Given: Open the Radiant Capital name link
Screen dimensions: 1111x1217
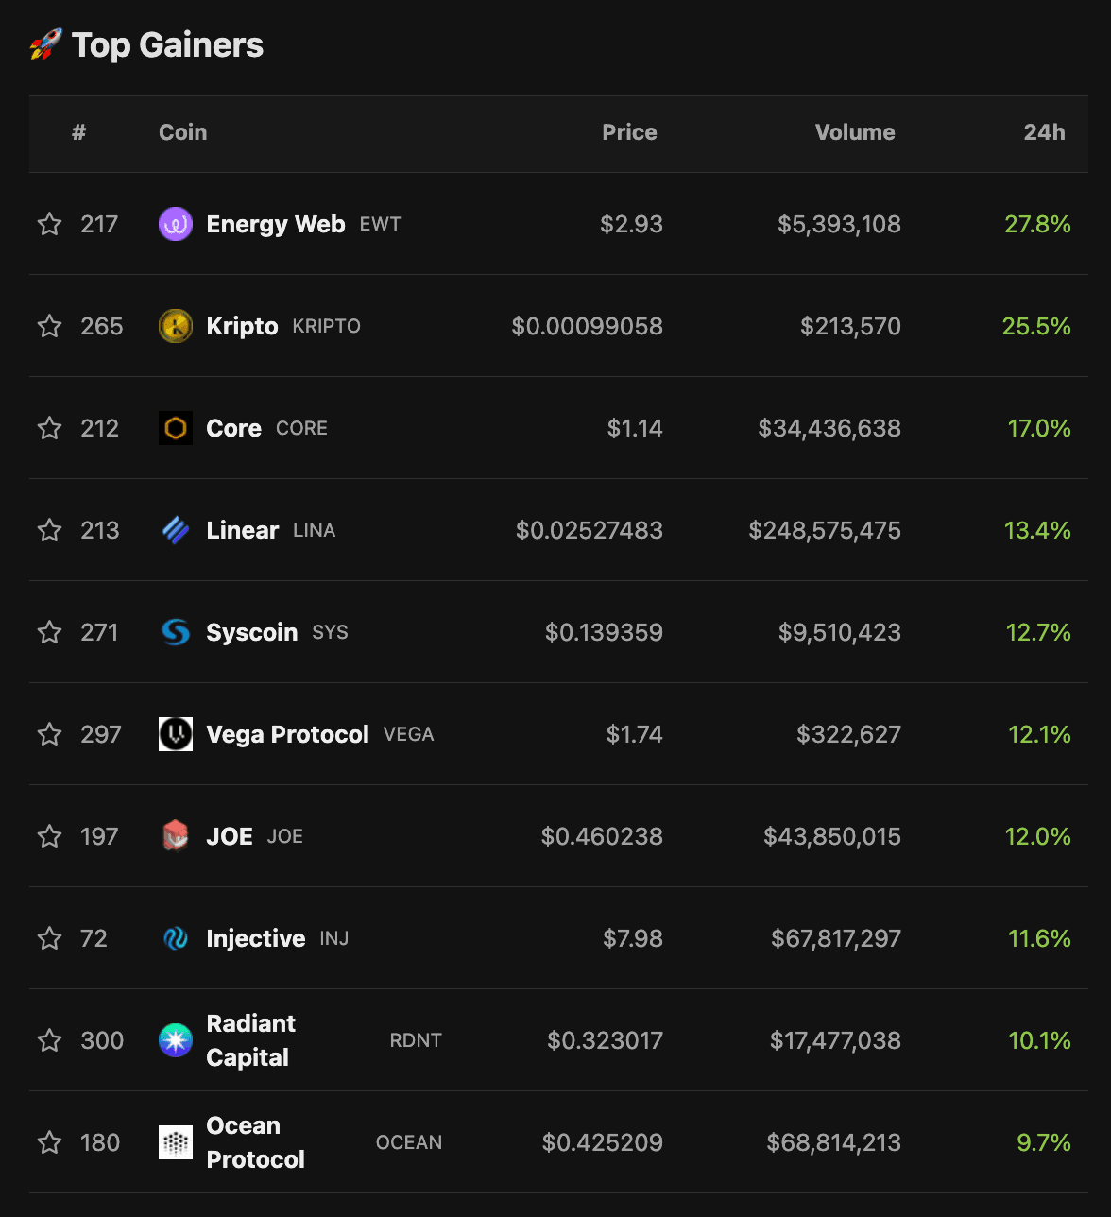Looking at the screenshot, I should pos(250,1040).
